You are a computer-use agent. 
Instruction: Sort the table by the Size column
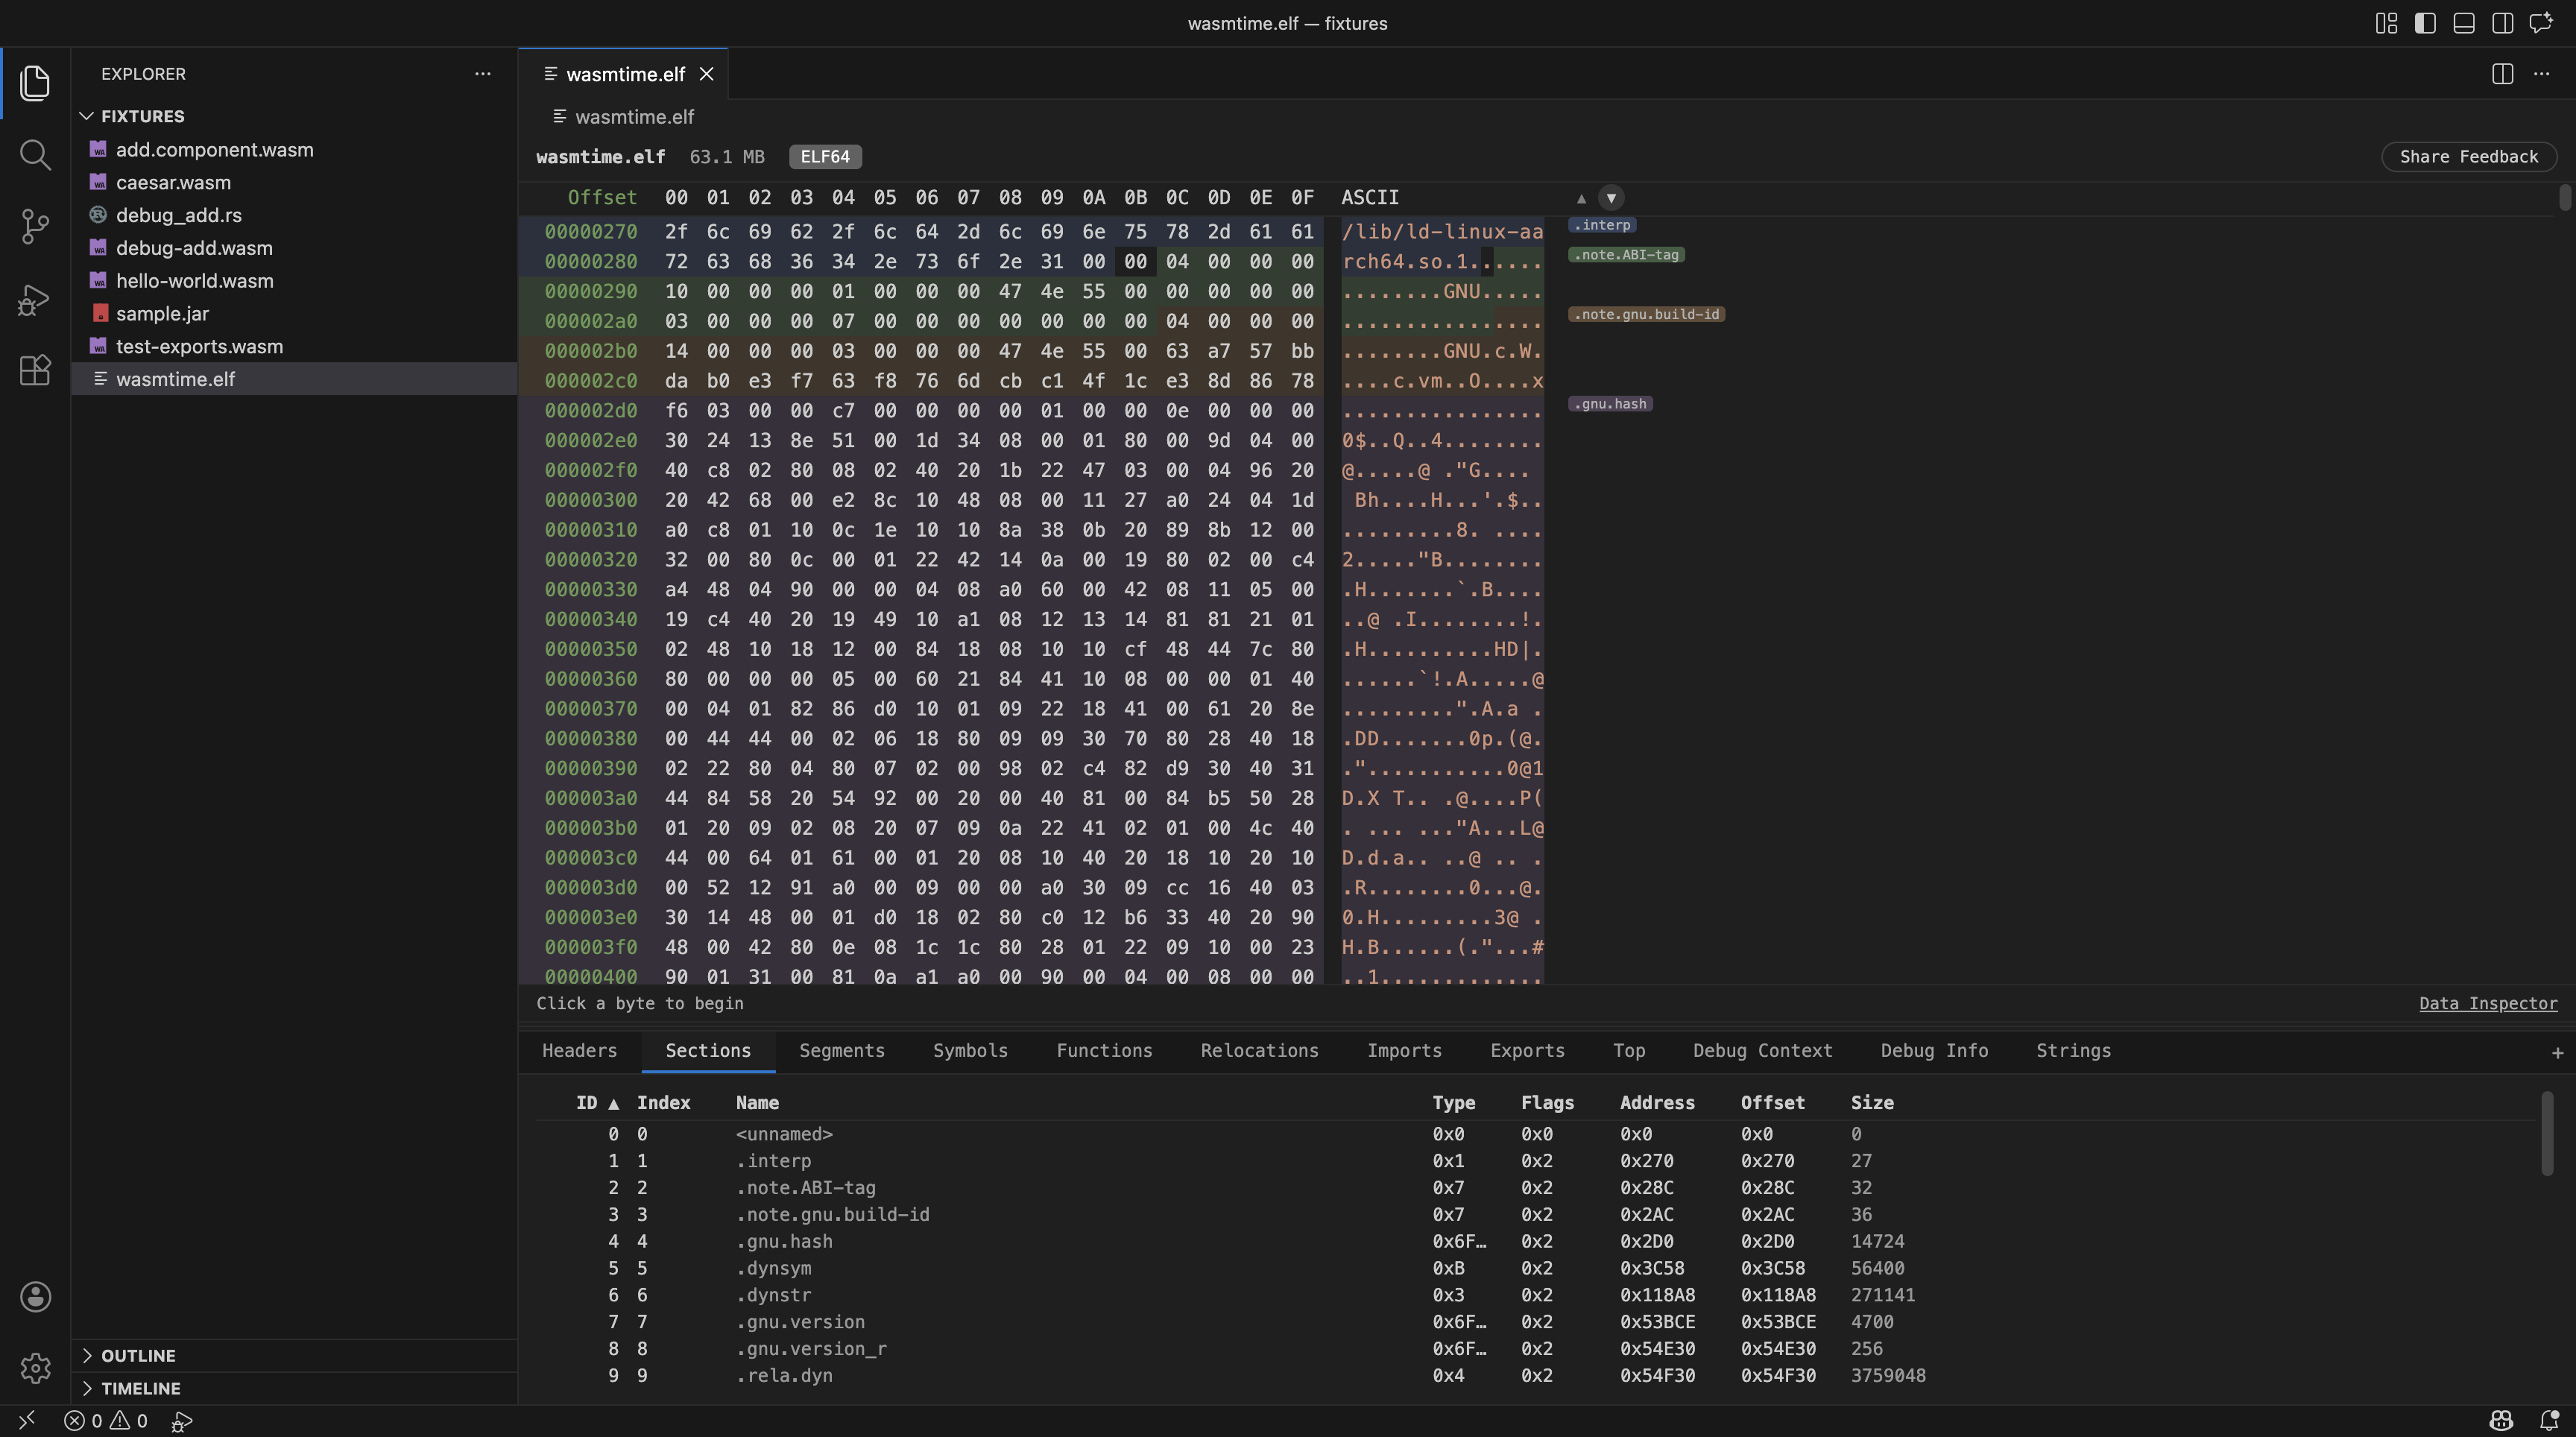[x=1872, y=1103]
